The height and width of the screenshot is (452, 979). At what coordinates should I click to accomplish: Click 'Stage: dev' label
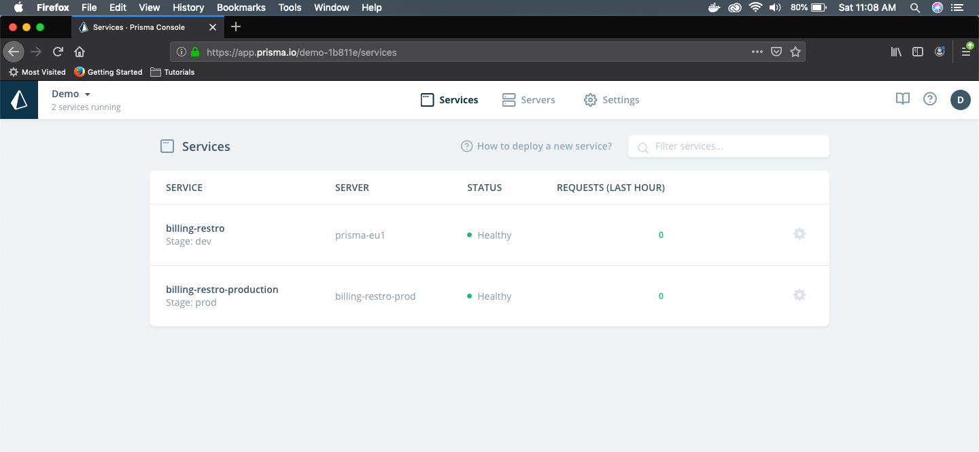point(189,241)
